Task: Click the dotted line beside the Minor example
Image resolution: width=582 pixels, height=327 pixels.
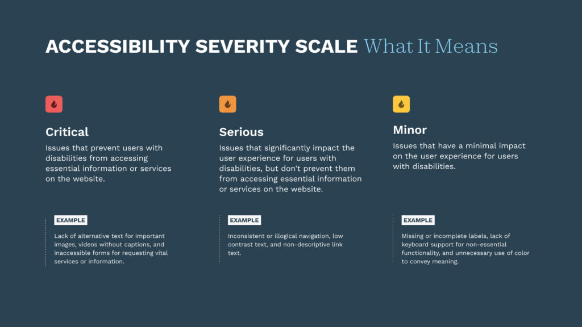Action: [393, 239]
